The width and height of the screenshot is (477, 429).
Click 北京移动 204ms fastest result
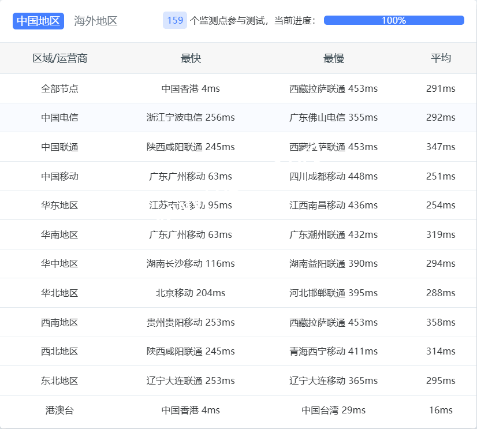191,293
